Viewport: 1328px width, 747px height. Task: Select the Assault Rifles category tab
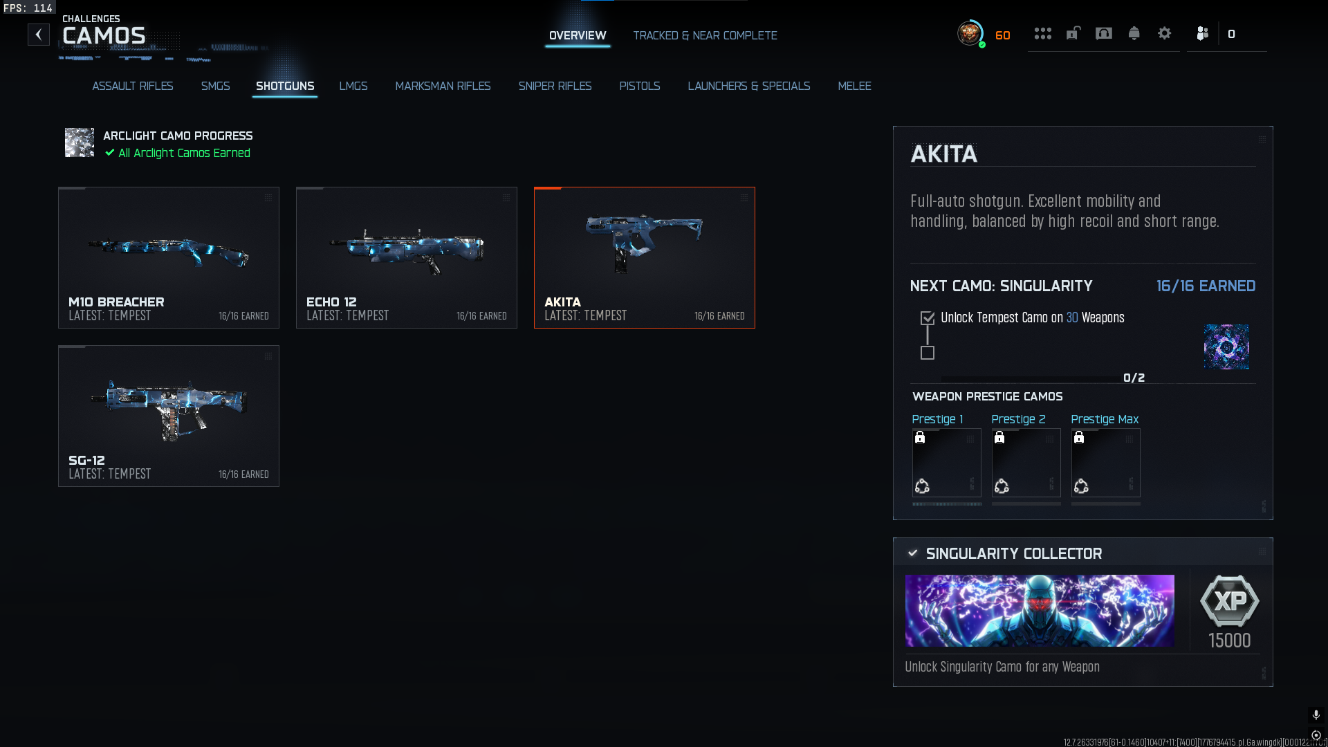133,86
